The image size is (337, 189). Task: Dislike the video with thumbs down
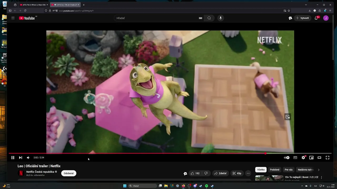(x=206, y=173)
